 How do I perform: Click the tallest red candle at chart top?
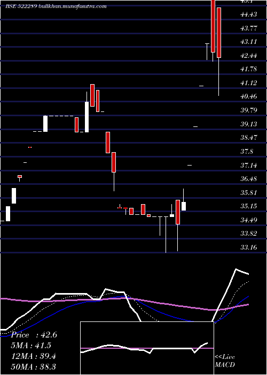click(x=213, y=26)
